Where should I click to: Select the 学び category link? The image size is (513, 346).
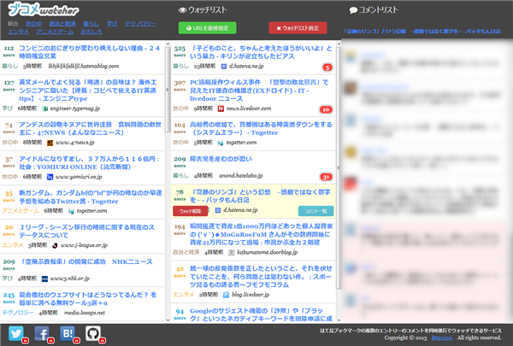pos(112,24)
